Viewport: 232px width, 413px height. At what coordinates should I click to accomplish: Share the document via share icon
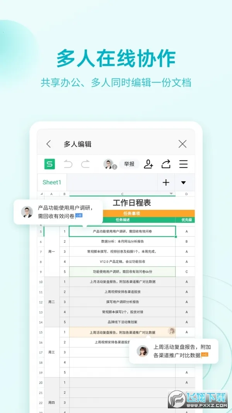[166, 164]
